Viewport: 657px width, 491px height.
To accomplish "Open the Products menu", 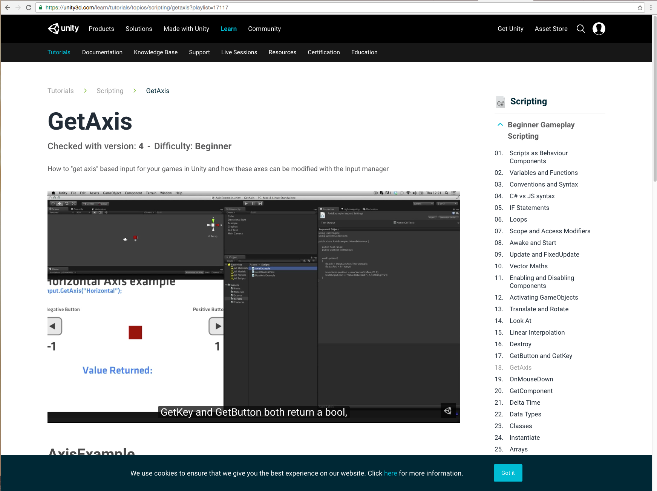I will (101, 29).
